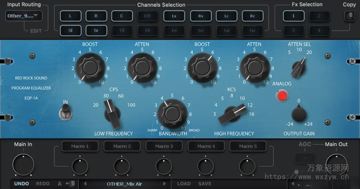Toggle the Tfl channel button
Image resolution: width=360 pixels, height=189 pixels.
(122, 30)
